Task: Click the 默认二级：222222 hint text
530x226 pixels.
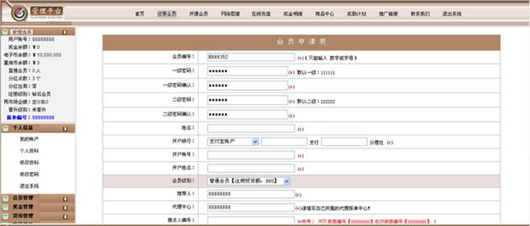Action: tap(316, 101)
